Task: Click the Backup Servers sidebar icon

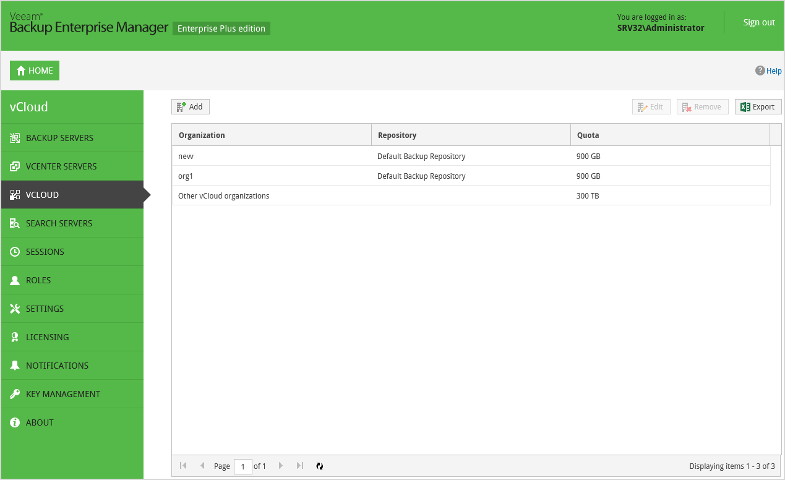Action: tap(15, 138)
